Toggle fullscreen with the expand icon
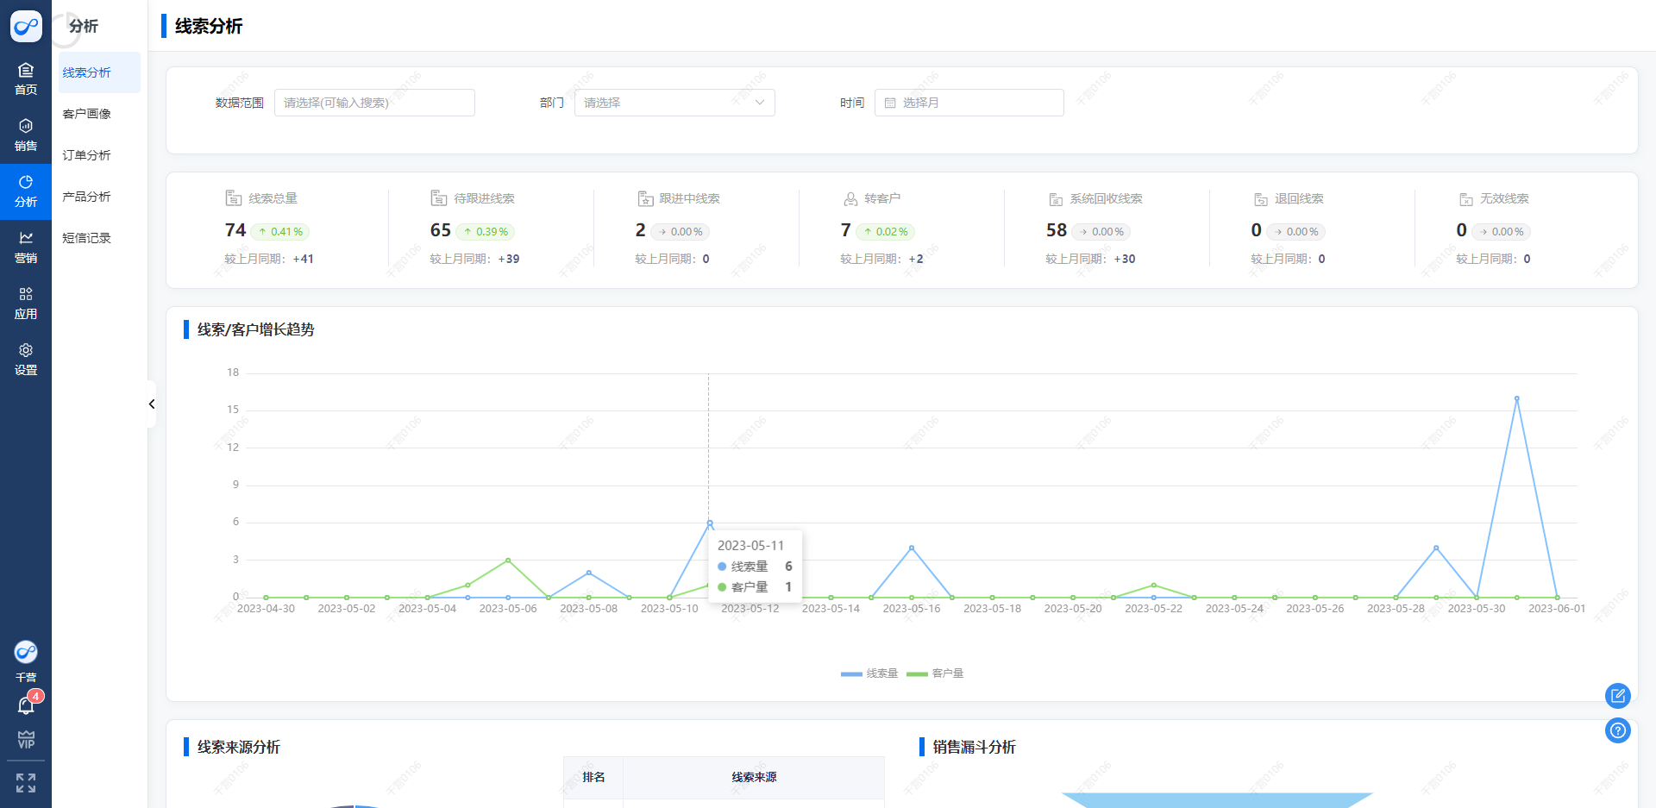The image size is (1656, 808). [x=26, y=782]
